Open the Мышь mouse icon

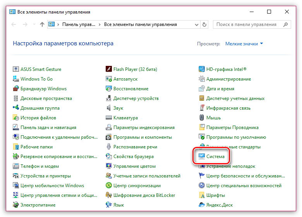[202, 118]
